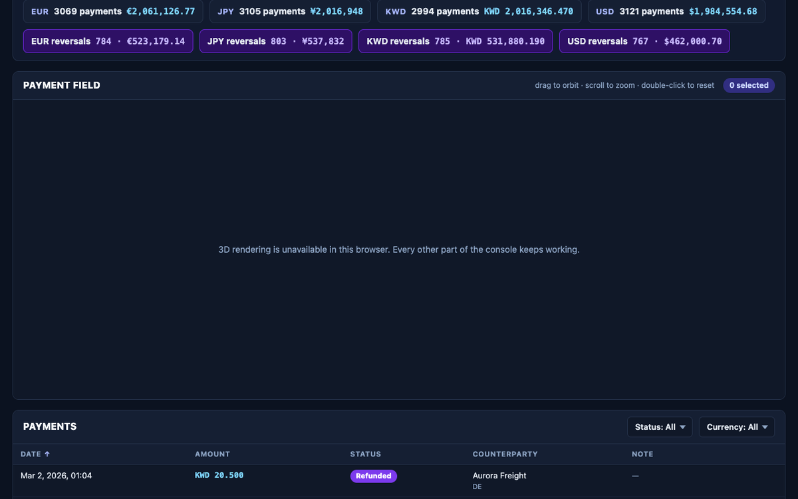Click the 0 selected badge
This screenshot has width=798, height=499.
[x=749, y=85]
